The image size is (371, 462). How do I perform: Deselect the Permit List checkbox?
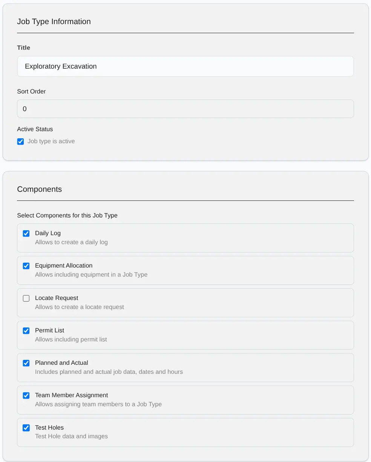(x=26, y=330)
